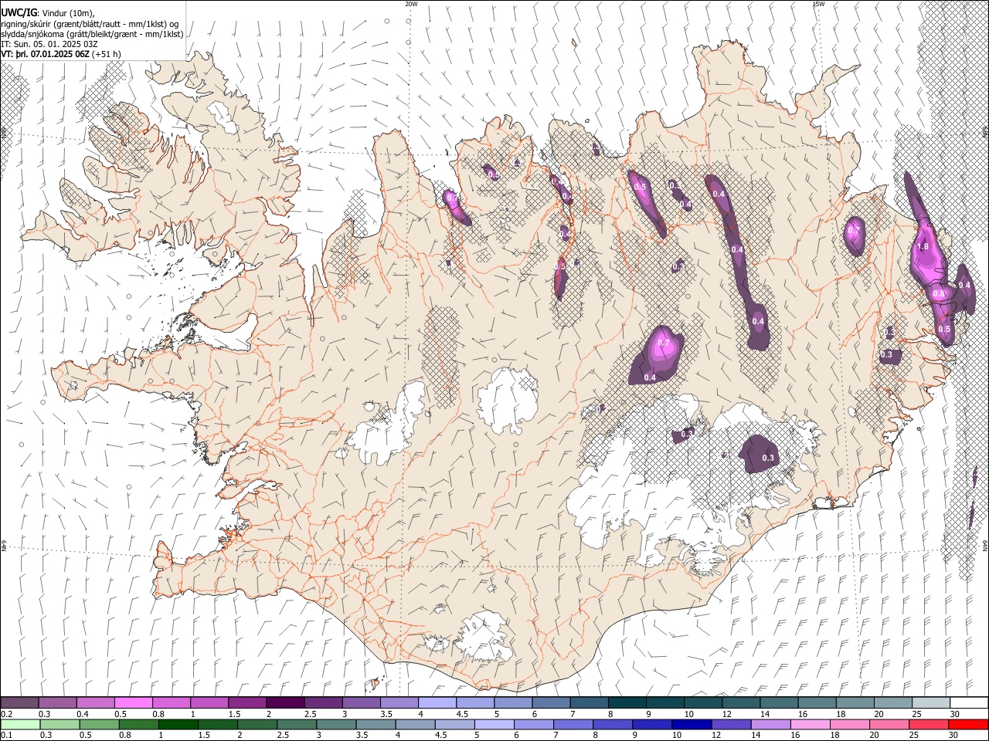The width and height of the screenshot is (989, 741).
Task: Click the '64N' latitude label on right edge
Action: (985, 545)
